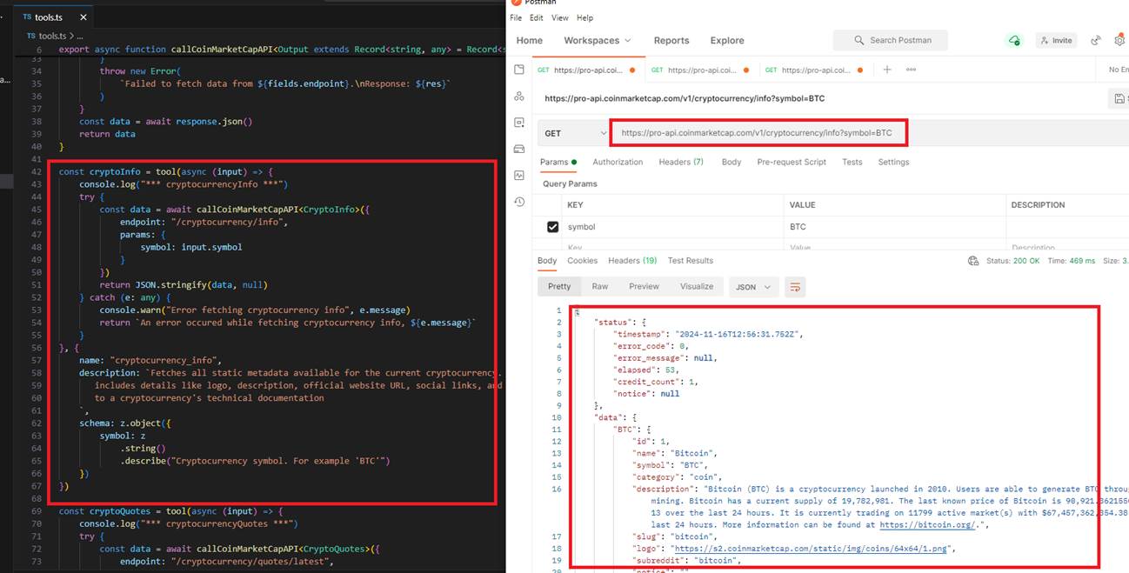This screenshot has height=573, width=1129.
Task: Click the 'Status: 200 OK' text
Action: pyautogui.click(x=1012, y=261)
